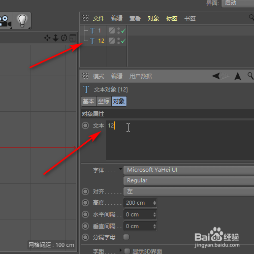Toggle visibility dots for object 12
Image resolution: width=254 pixels, height=254 pixels.
pos(118,41)
